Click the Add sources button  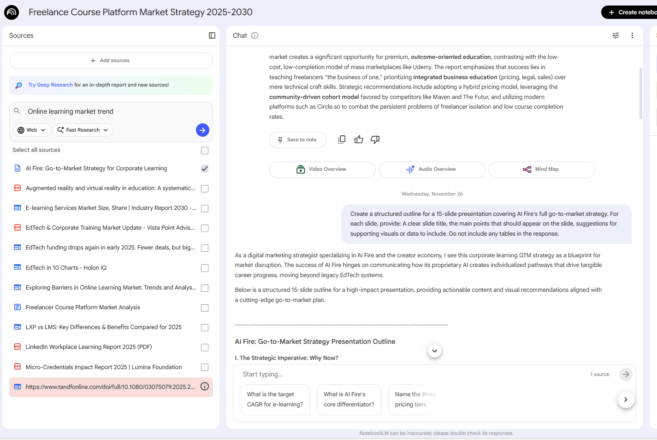[111, 61]
